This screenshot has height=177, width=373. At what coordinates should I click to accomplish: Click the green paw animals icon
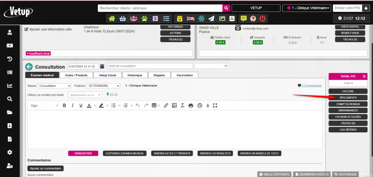[145, 19]
